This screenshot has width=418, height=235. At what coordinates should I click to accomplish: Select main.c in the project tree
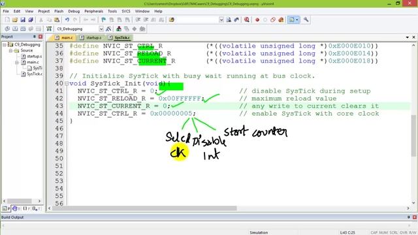pyautogui.click(x=33, y=62)
